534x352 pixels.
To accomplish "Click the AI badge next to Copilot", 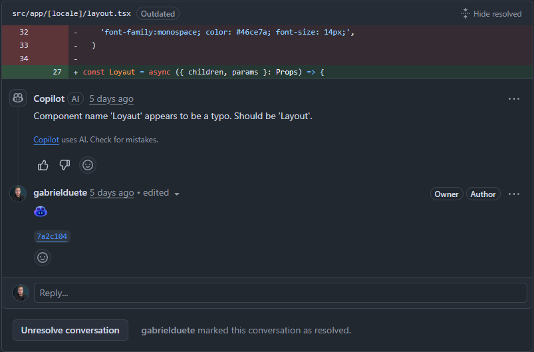I will [75, 99].
